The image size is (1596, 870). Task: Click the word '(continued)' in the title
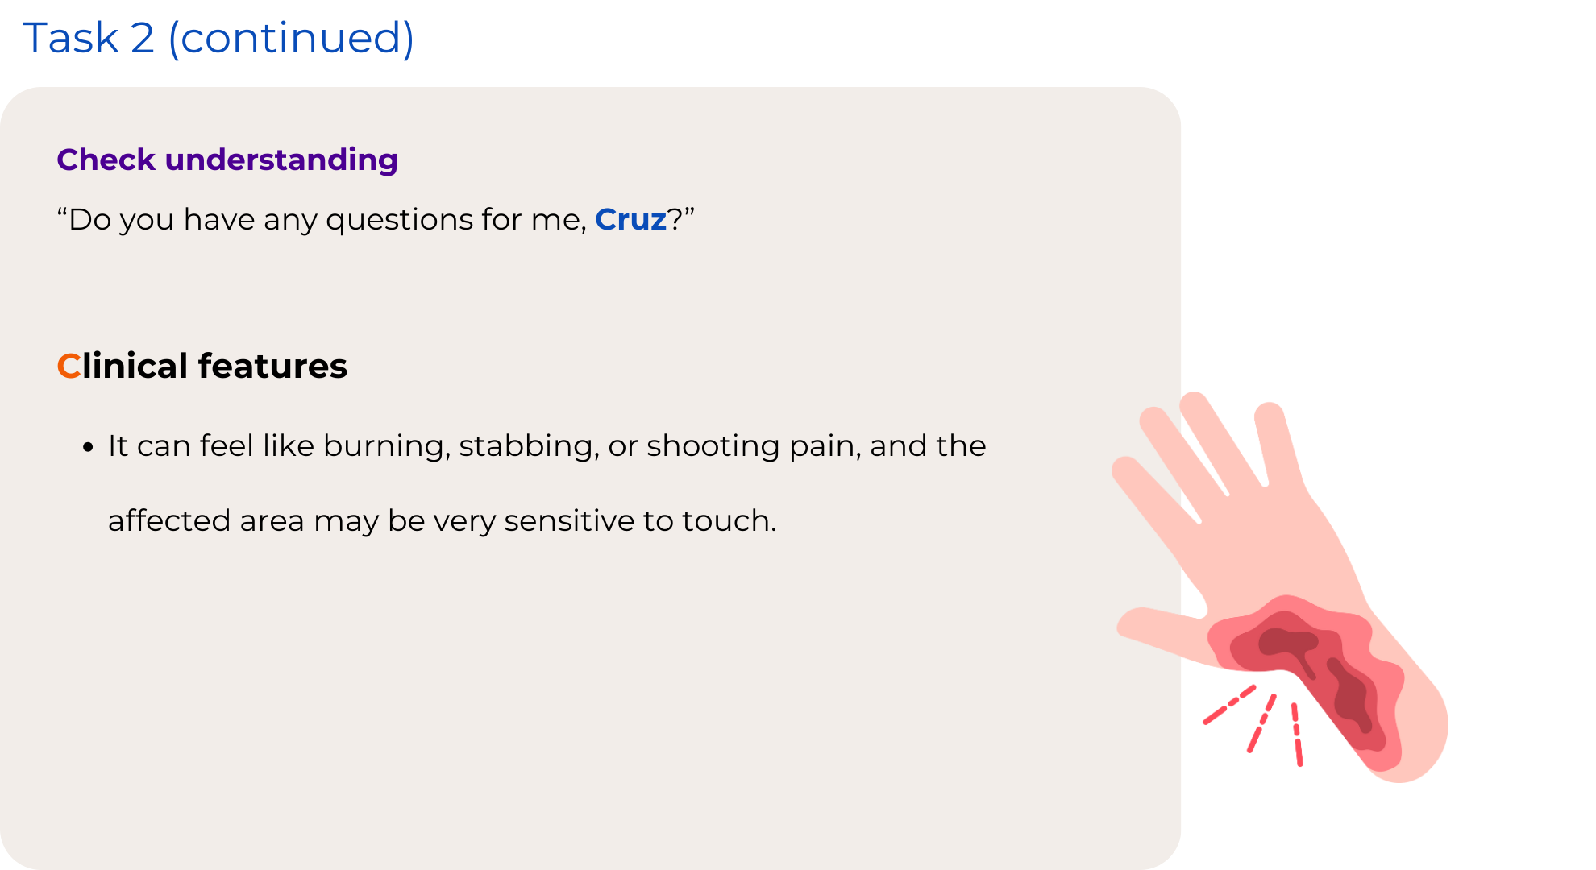[x=291, y=38]
